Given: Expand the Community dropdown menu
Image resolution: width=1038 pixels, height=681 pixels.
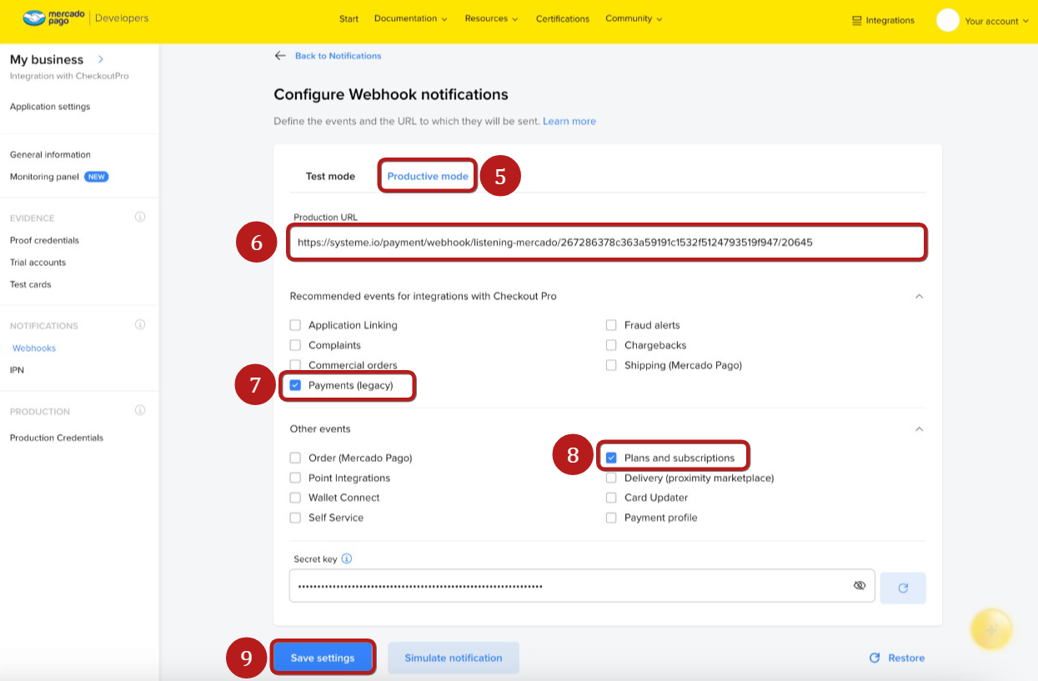Looking at the screenshot, I should click(x=634, y=18).
